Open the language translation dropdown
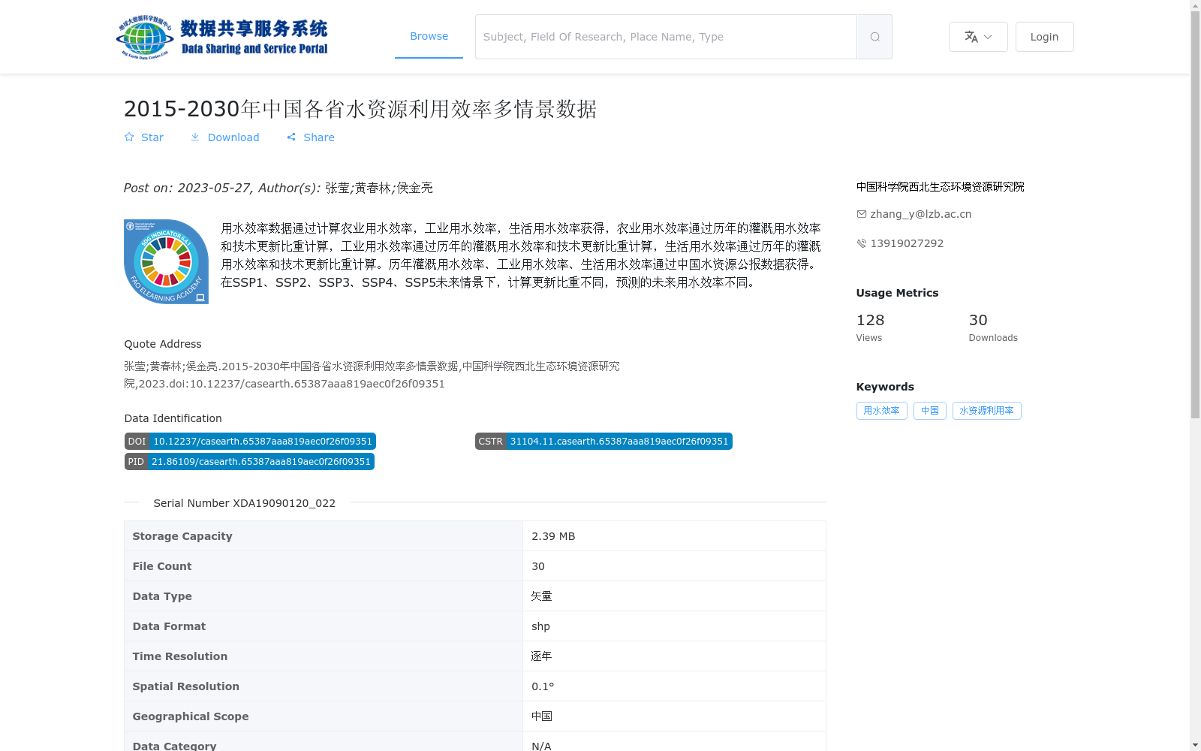 point(978,37)
